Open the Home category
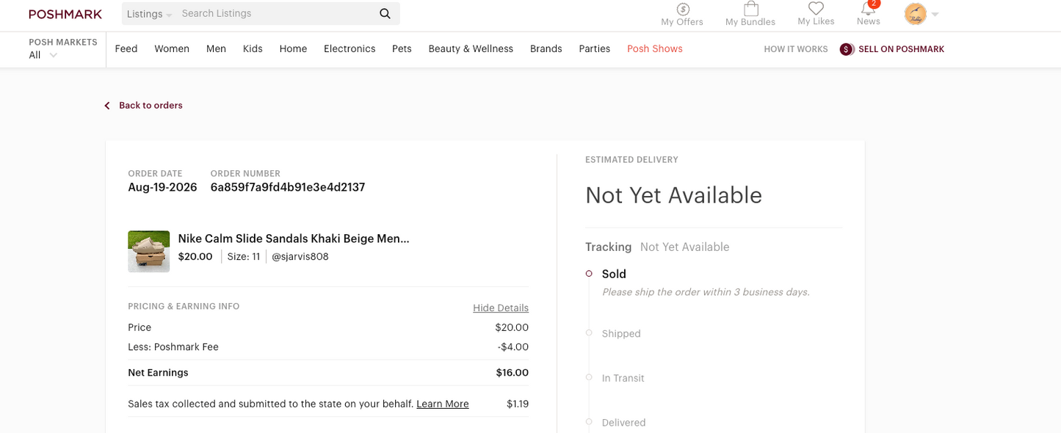The height and width of the screenshot is (433, 1061). (x=293, y=49)
